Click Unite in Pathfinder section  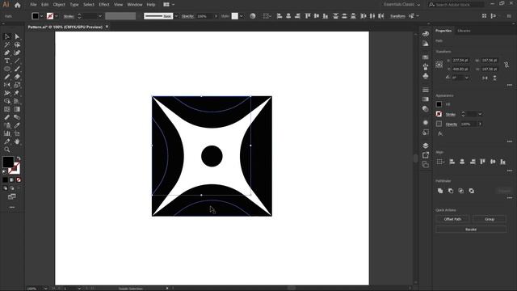[x=440, y=191]
